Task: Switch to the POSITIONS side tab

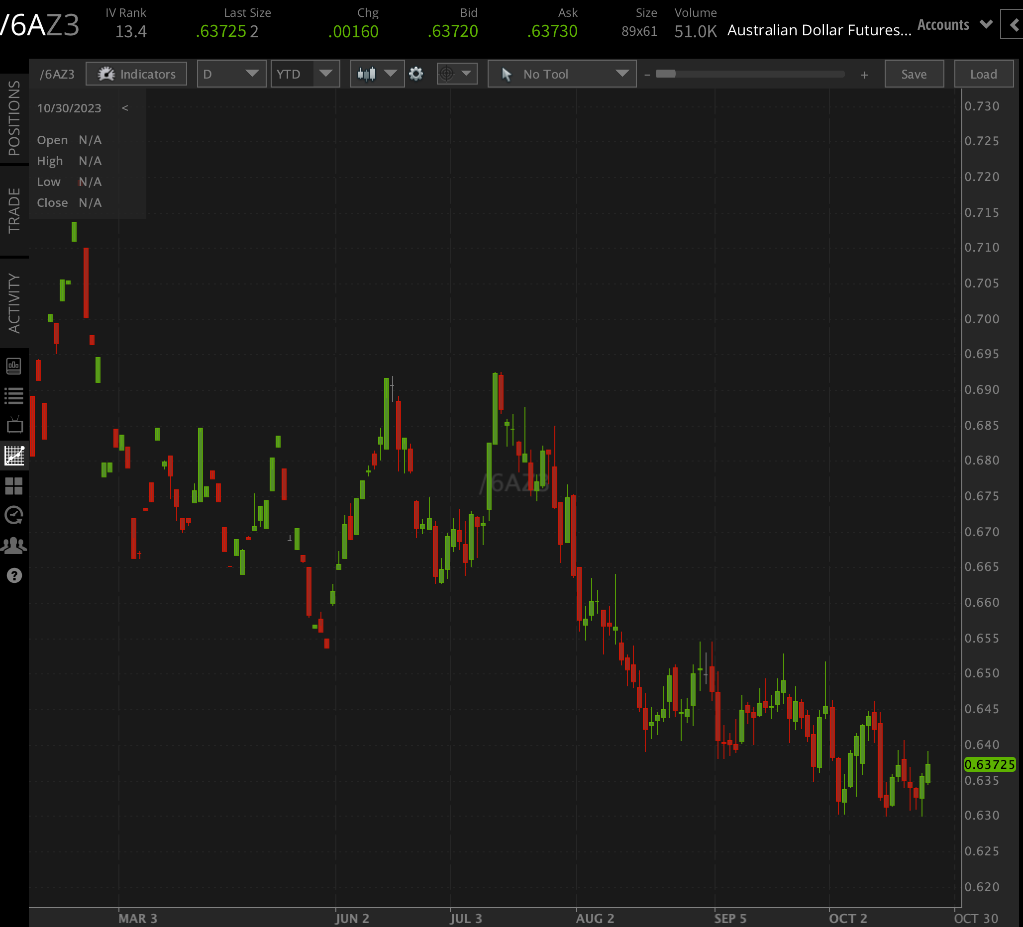Action: point(14,118)
